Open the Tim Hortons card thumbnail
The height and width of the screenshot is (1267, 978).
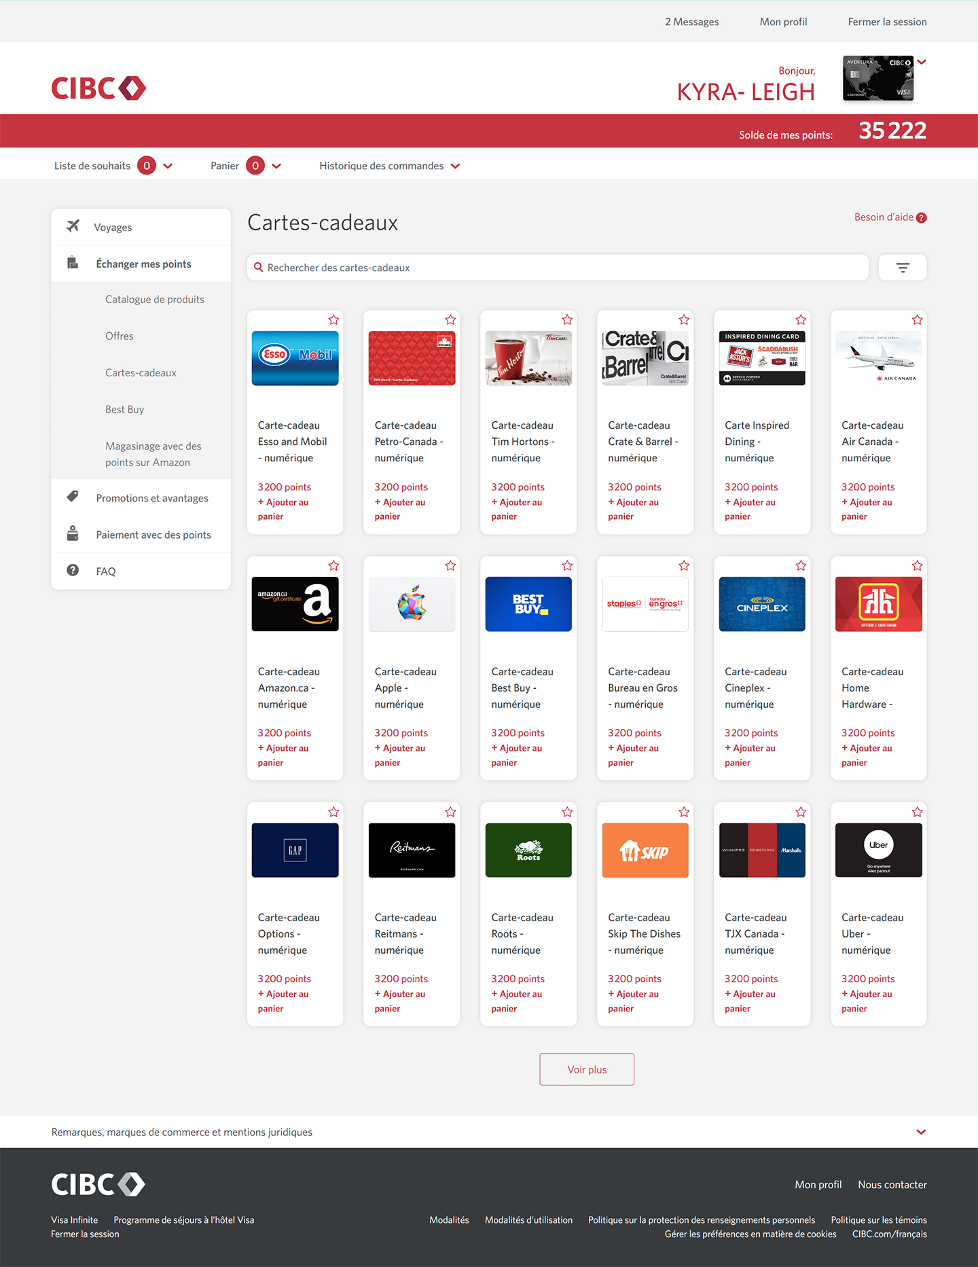528,358
